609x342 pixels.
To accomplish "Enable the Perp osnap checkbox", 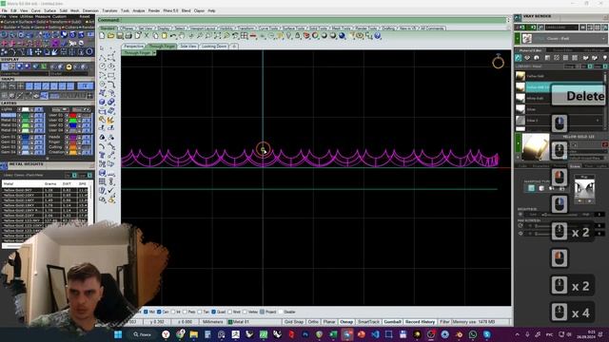I will point(185,312).
